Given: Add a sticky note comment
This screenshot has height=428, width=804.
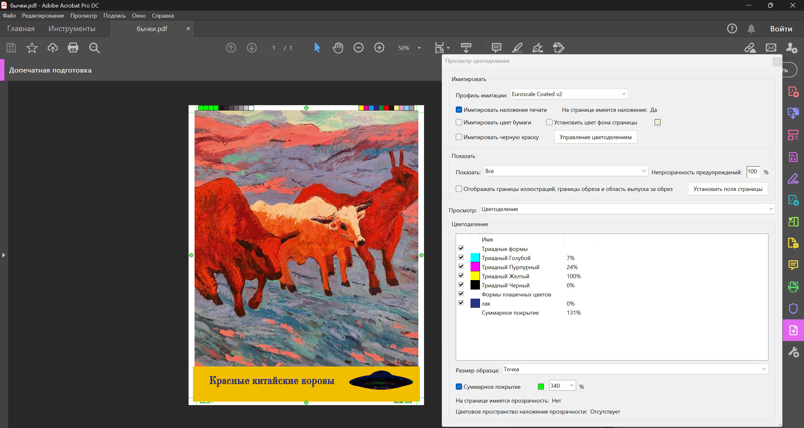Looking at the screenshot, I should point(496,48).
